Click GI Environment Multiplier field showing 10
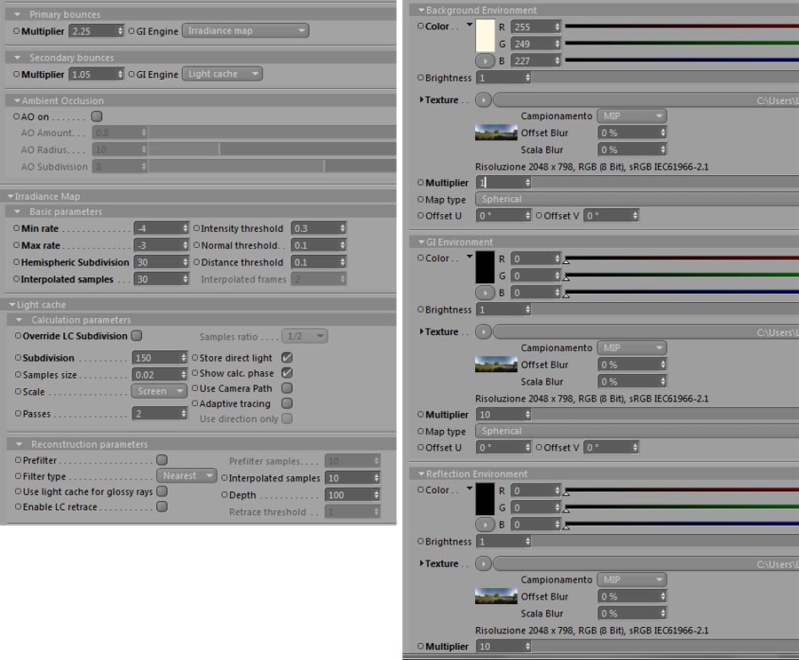 [503, 415]
